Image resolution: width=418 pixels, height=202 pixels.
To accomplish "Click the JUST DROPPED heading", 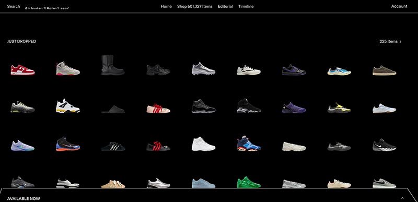I will point(21,42).
